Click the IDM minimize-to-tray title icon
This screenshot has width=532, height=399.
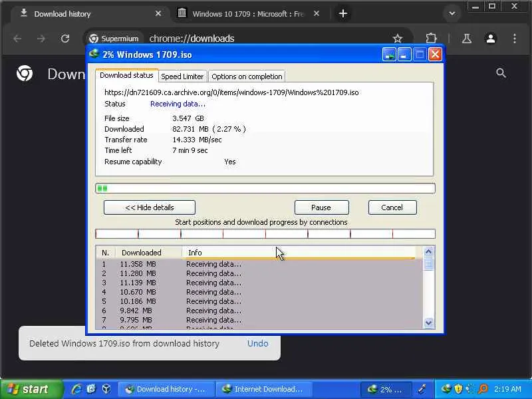[x=389, y=55]
